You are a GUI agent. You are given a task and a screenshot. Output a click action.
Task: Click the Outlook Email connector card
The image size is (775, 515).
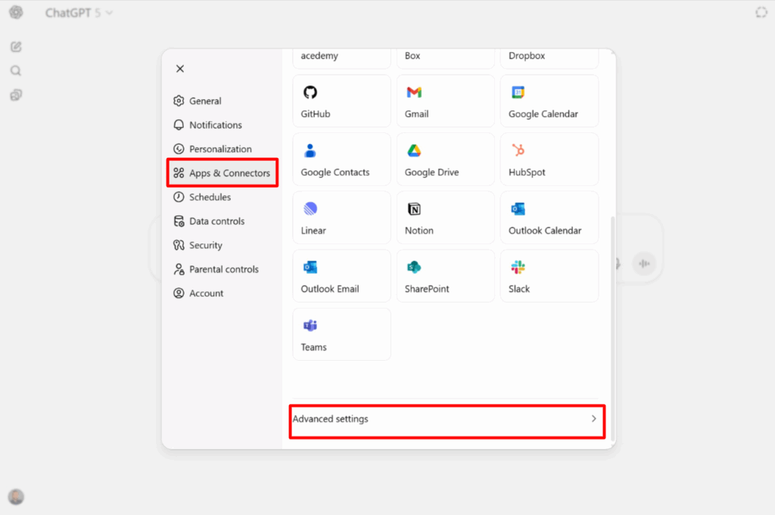click(341, 276)
